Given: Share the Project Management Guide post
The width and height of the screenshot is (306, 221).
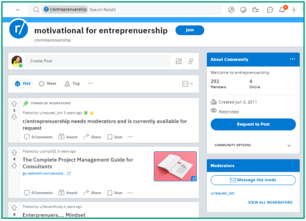Looking at the screenshot, I should [x=92, y=193].
